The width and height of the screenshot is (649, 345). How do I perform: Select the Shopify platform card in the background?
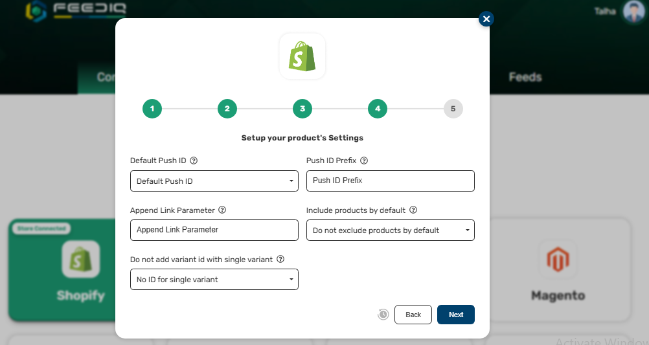pos(62,270)
